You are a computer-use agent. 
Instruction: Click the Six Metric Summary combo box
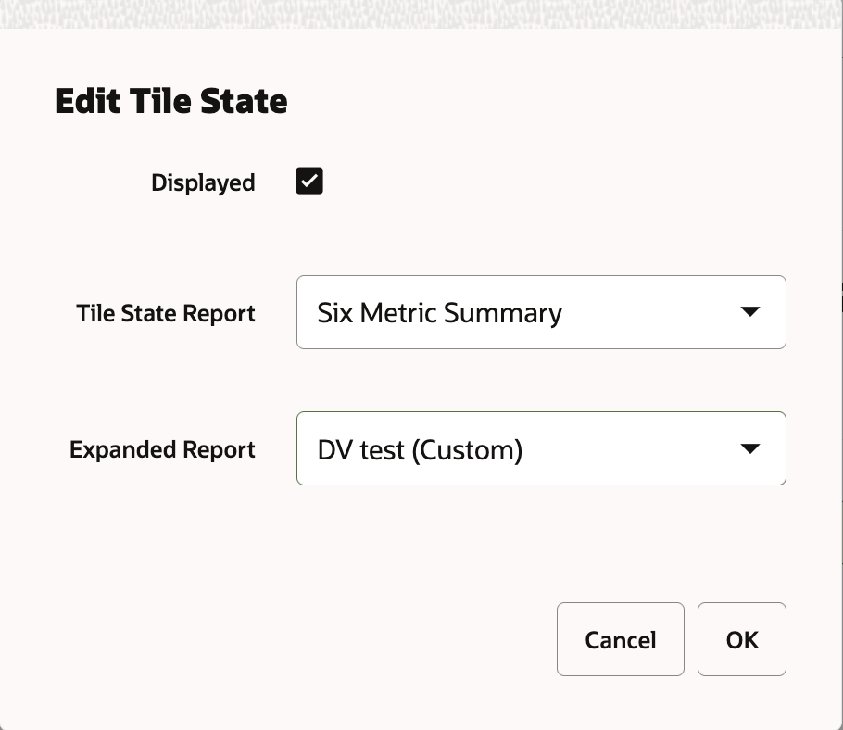point(541,312)
